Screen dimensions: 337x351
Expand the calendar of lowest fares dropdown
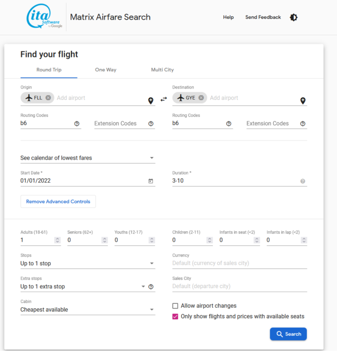(x=88, y=158)
